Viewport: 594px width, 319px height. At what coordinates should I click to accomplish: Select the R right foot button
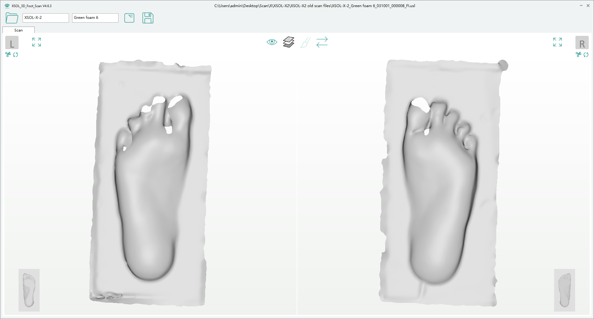coord(582,43)
